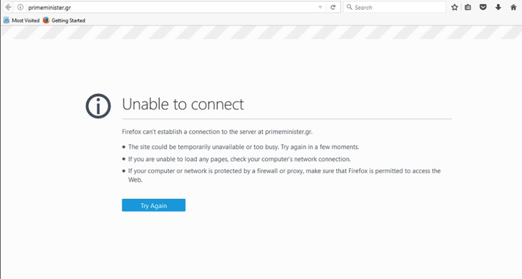The image size is (522, 279).
Task: Reload the page with the refresh icon
Action: coord(333,7)
